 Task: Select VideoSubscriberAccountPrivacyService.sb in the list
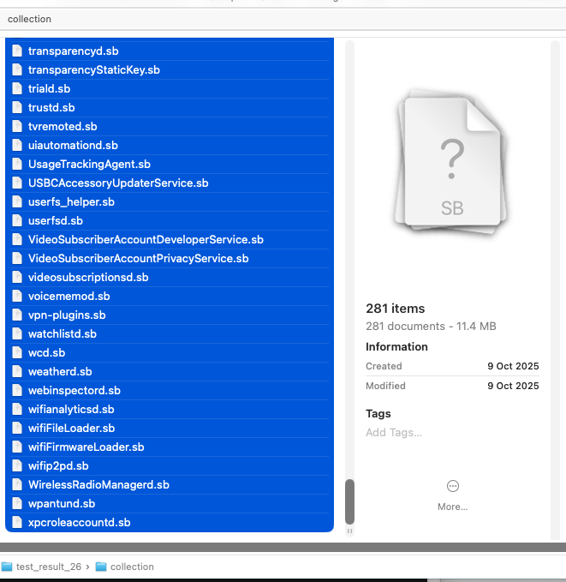click(138, 259)
